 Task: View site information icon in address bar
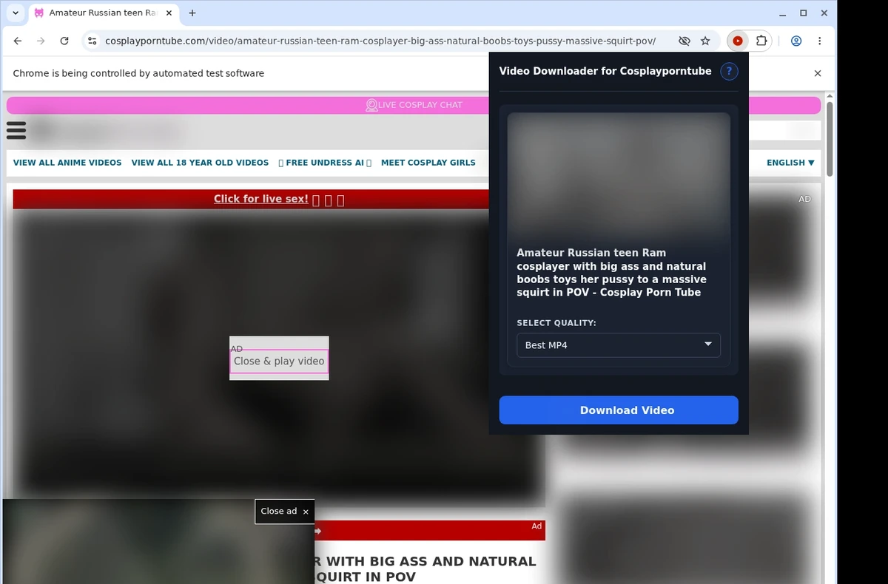click(91, 41)
